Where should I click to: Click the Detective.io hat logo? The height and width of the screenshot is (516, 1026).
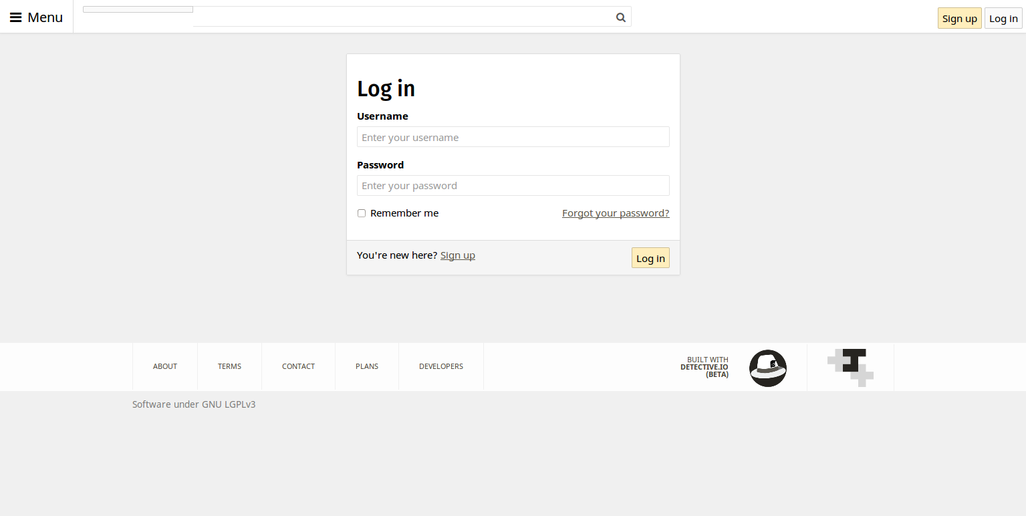tap(767, 368)
